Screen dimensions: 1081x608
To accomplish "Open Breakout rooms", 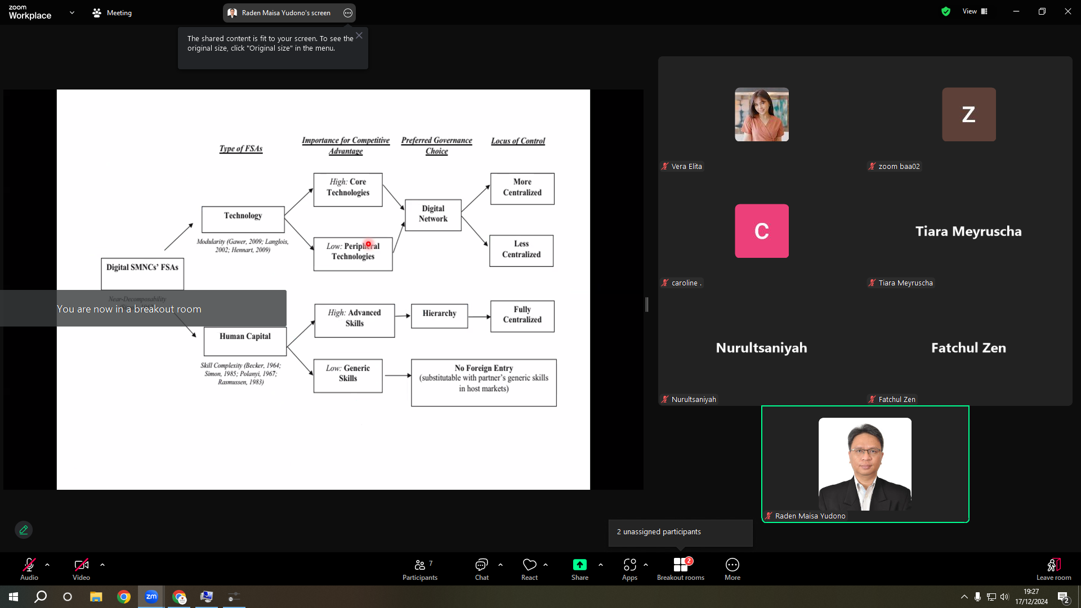I will pyautogui.click(x=681, y=569).
